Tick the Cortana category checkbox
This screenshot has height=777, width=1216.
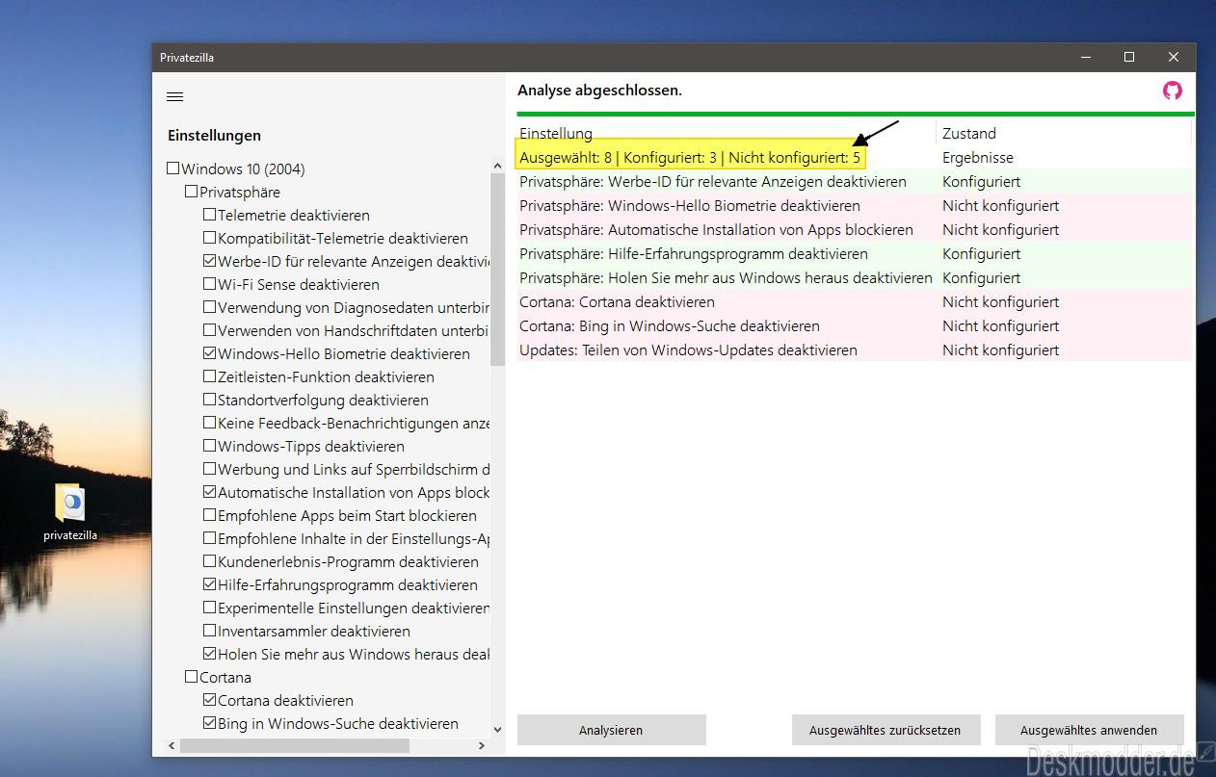pyautogui.click(x=192, y=677)
